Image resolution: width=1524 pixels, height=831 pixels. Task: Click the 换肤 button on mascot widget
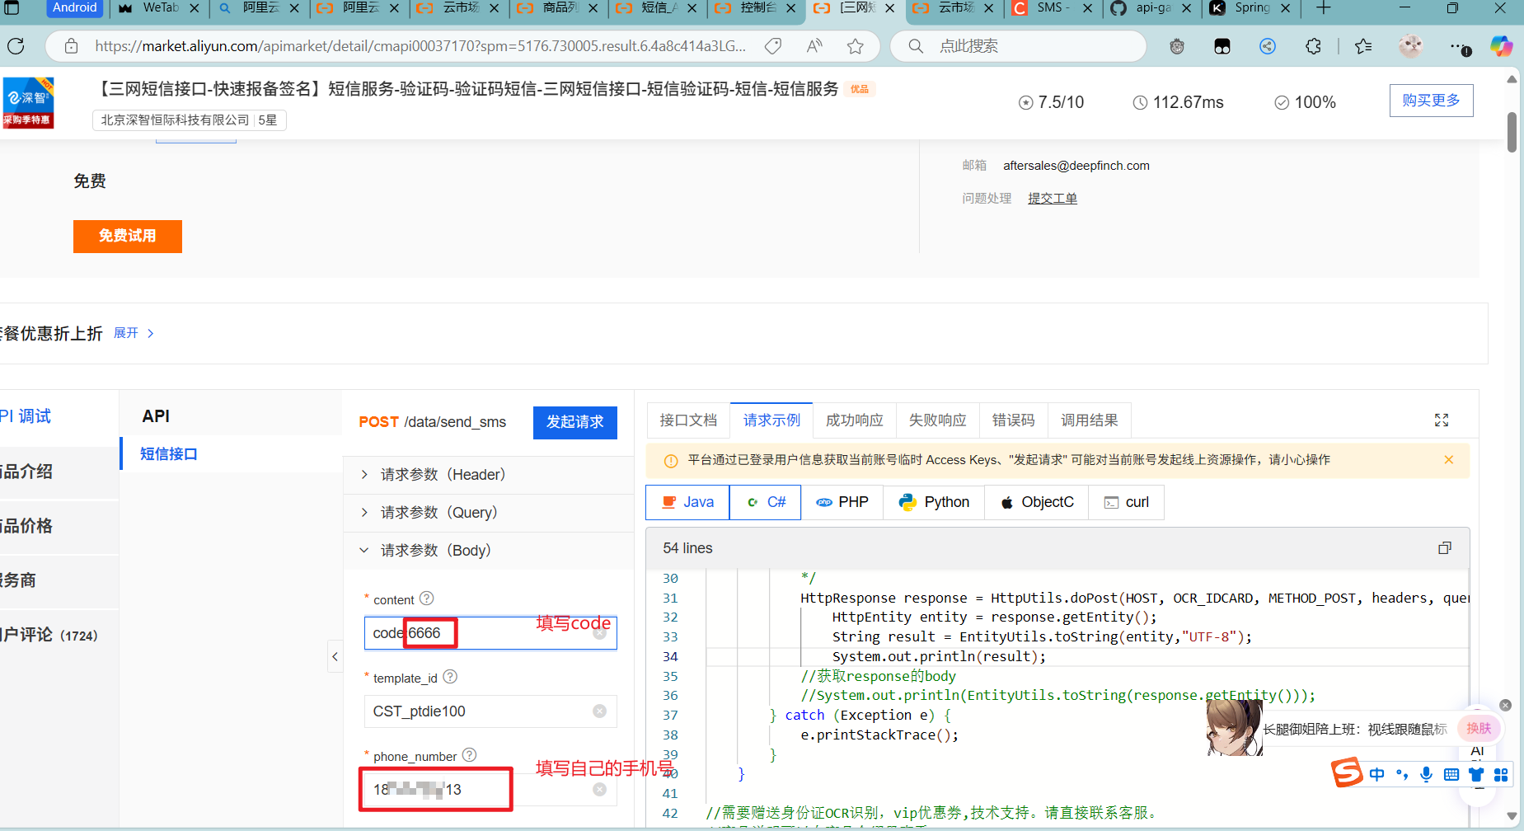[x=1479, y=728]
